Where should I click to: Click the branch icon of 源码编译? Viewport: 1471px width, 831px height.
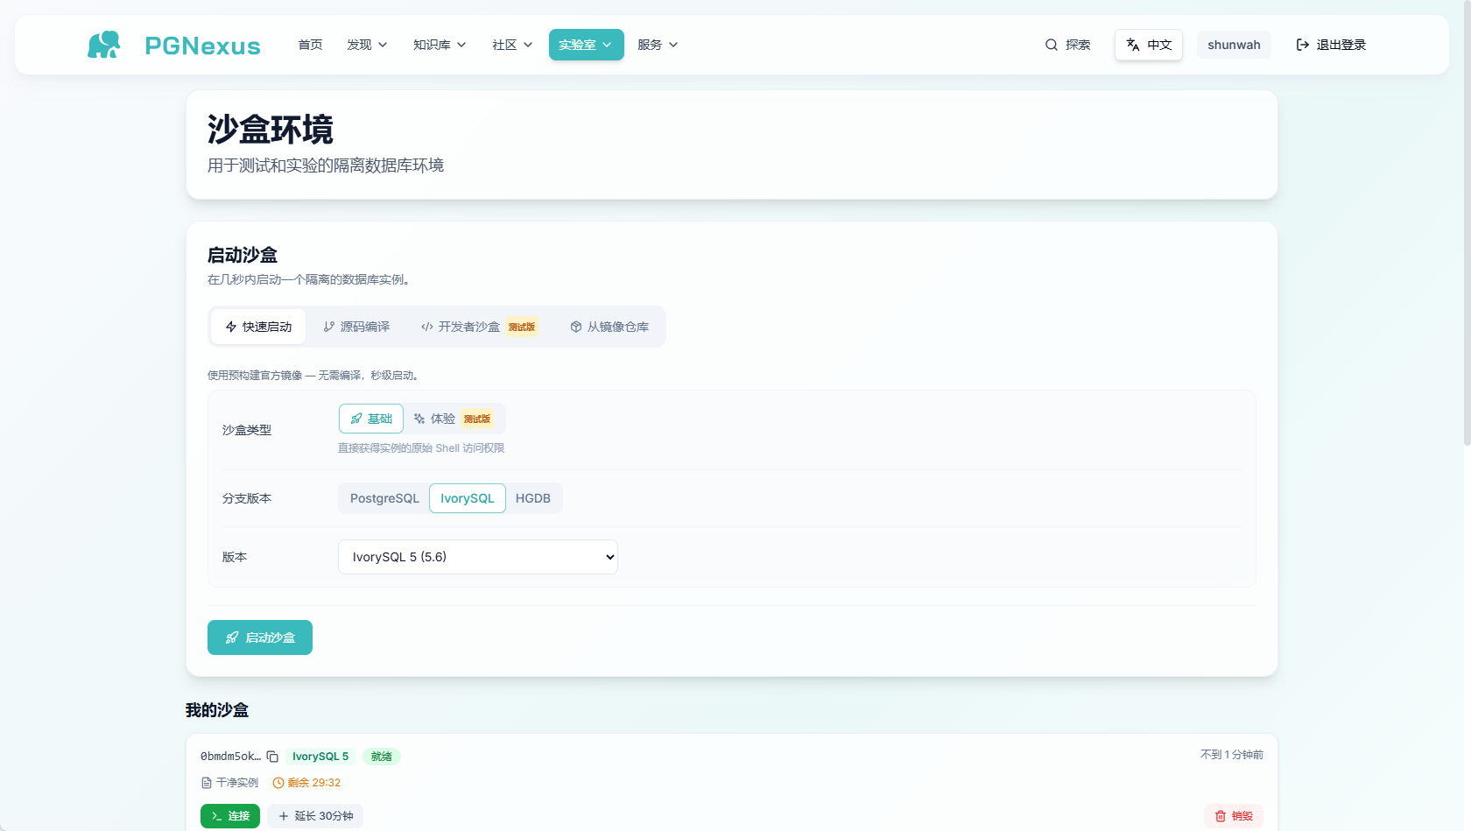329,327
